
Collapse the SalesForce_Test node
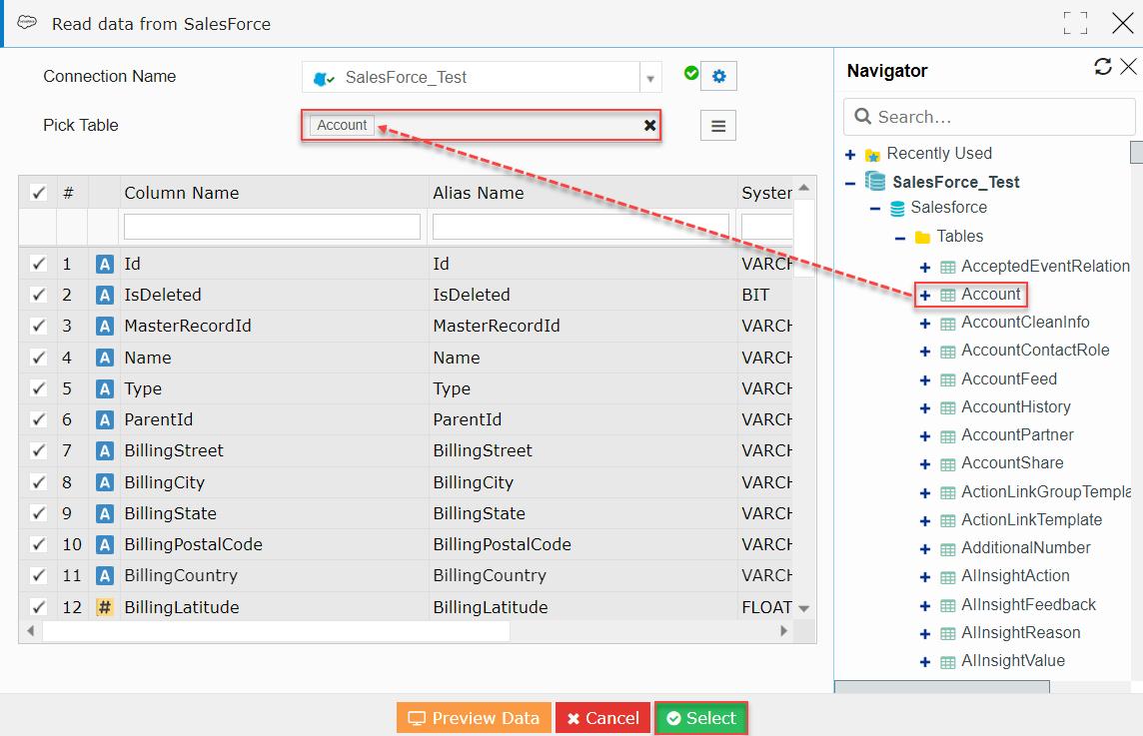tap(850, 183)
